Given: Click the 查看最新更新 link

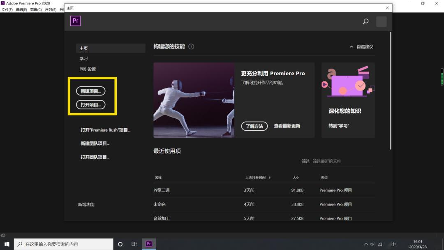Looking at the screenshot, I should (287, 126).
